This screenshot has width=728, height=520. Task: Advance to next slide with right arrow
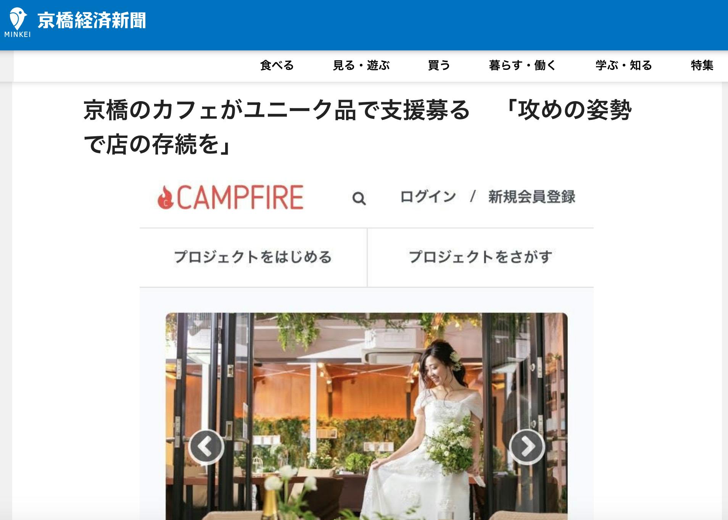click(x=527, y=447)
